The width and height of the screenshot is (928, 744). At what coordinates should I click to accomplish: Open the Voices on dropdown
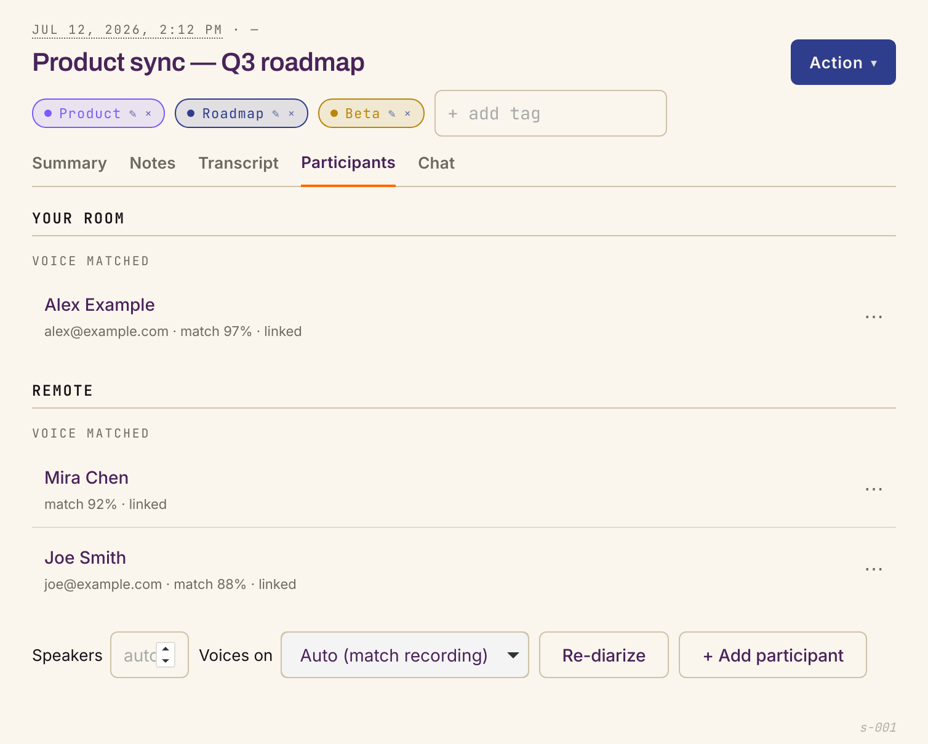(x=405, y=655)
